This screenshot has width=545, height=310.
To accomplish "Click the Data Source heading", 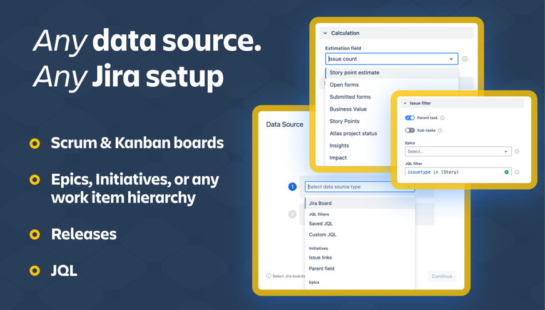I will click(x=285, y=124).
